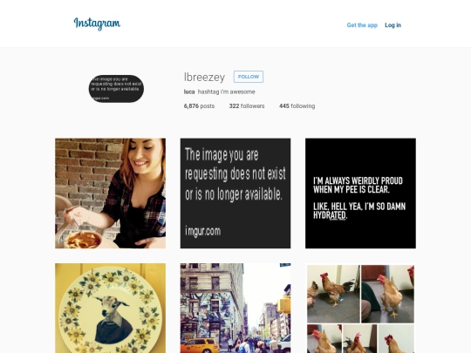Screen dimensions: 471x353
Task: Click imgur.com text in unavailable image post
Action: pyautogui.click(x=203, y=231)
